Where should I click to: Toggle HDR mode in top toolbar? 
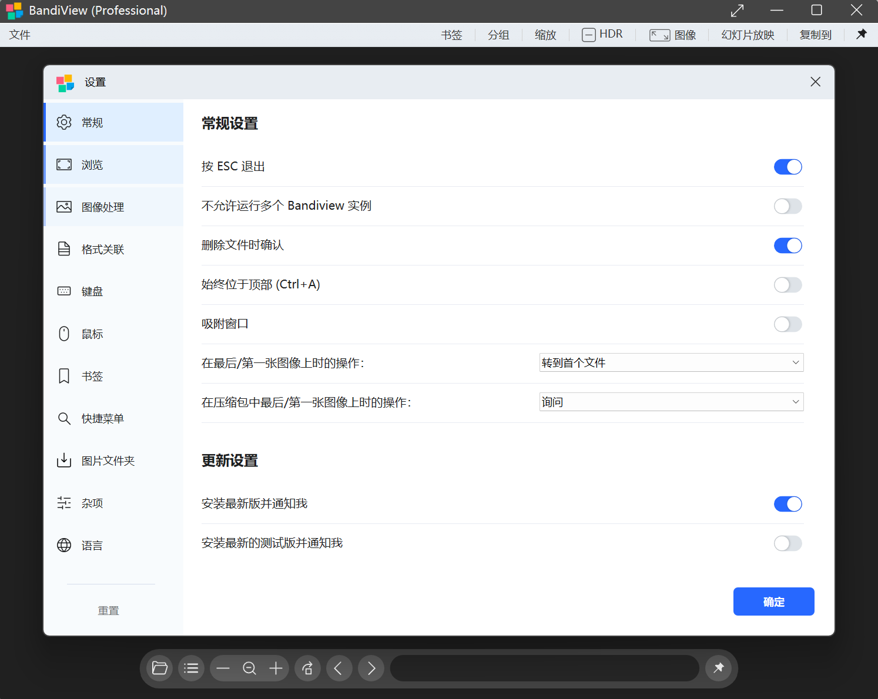click(602, 35)
